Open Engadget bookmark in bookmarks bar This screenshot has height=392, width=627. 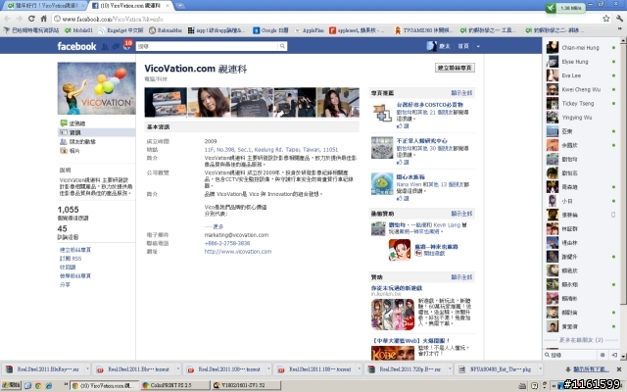[121, 30]
